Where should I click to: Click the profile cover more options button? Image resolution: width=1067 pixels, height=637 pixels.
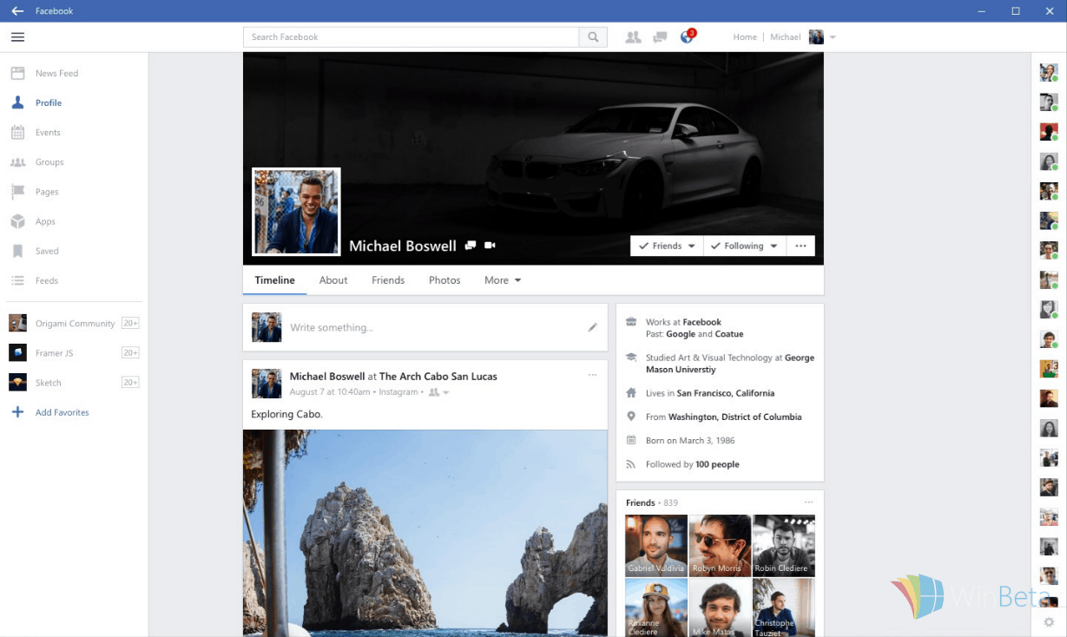pyautogui.click(x=800, y=246)
